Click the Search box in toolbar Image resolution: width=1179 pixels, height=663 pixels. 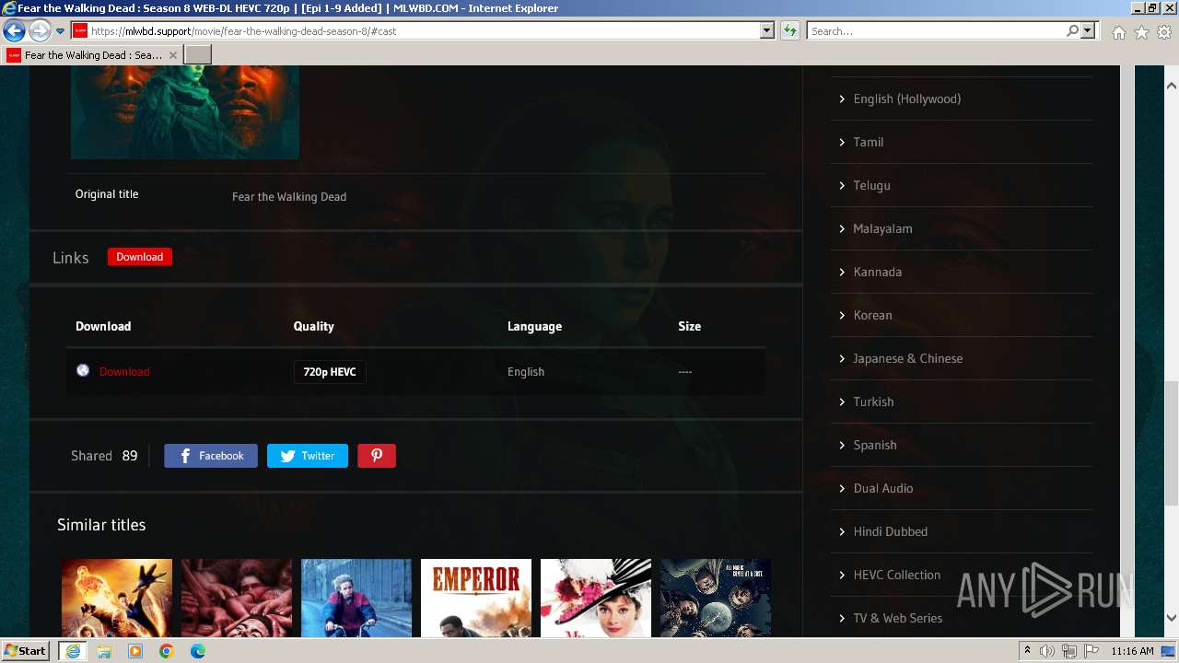[936, 30]
